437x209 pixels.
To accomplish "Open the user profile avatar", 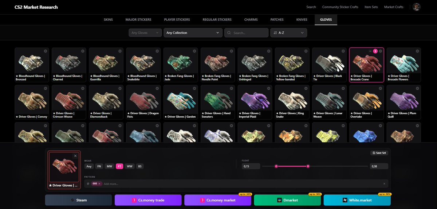I will coord(417,7).
